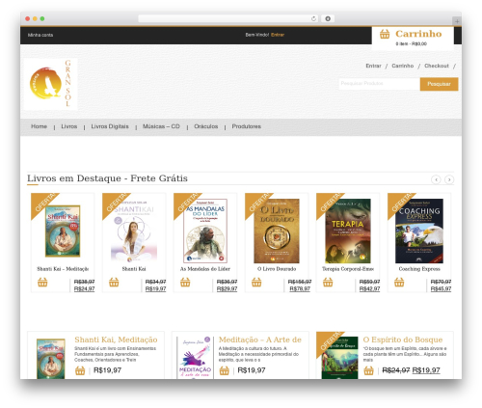The image size is (482, 408).
Task: Click basket icon under Terapia Corporal book
Action: click(x=328, y=283)
